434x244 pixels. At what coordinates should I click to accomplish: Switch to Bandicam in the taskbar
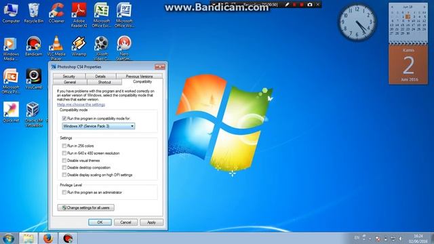pos(68,239)
